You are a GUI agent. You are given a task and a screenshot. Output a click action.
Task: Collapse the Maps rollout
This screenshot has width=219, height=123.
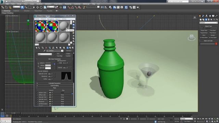54,88
